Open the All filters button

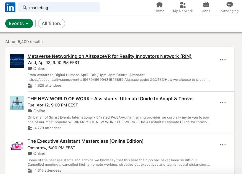(x=51, y=24)
